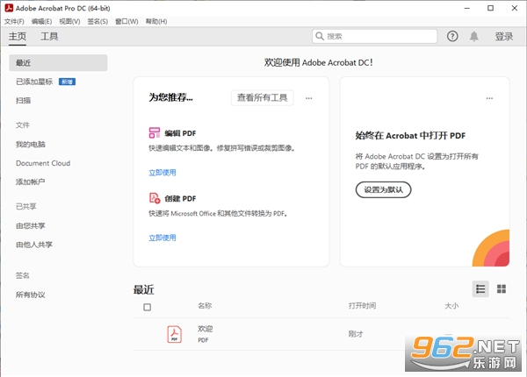Click the 创建 PDF tool icon
Viewport: 527px width, 377px height.
pyautogui.click(x=155, y=198)
